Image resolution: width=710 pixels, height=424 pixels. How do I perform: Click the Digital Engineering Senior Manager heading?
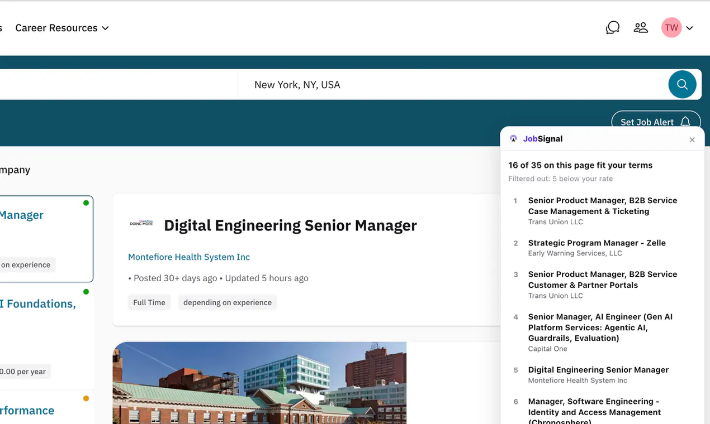290,225
